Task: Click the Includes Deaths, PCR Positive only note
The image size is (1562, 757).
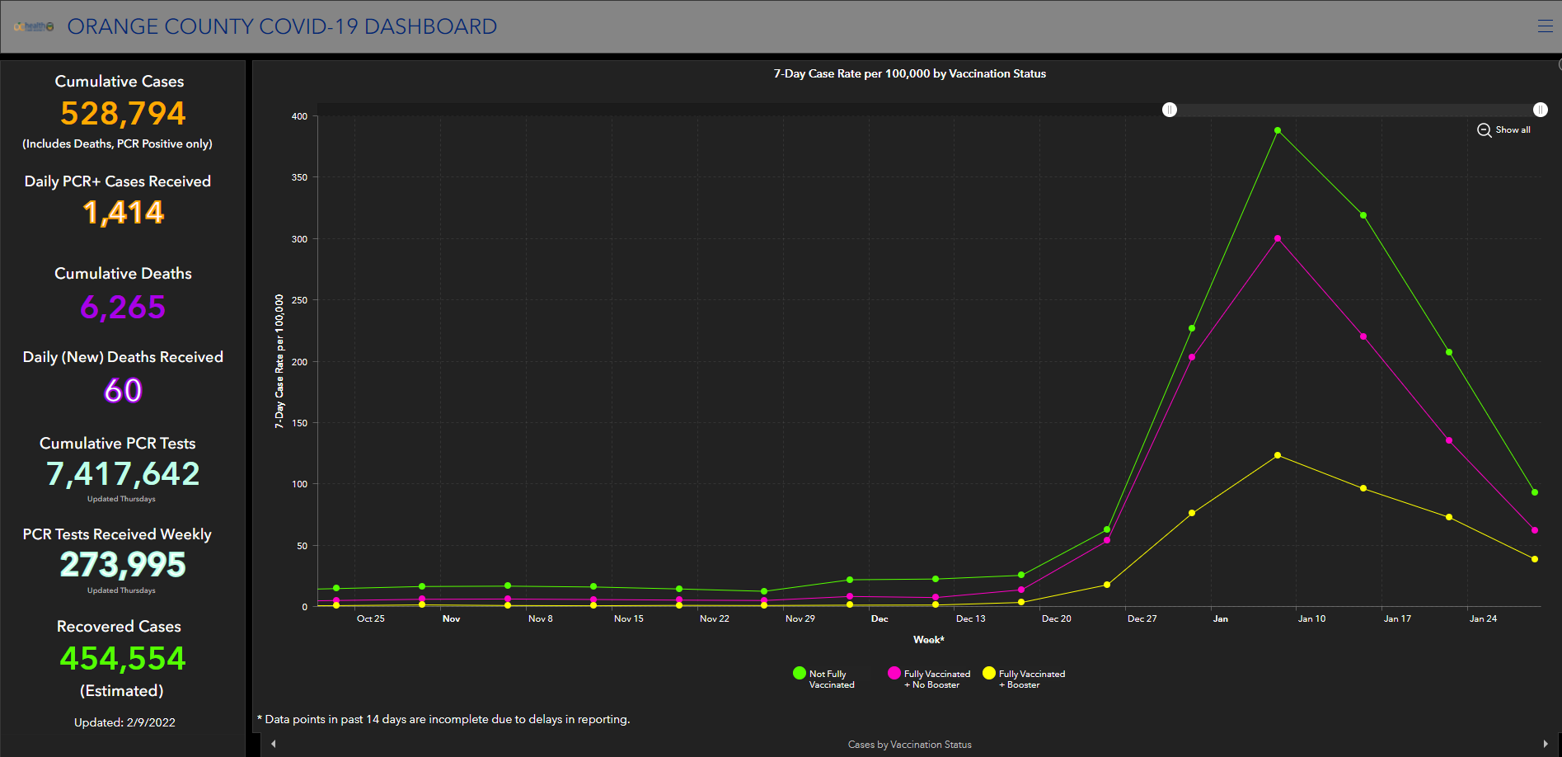Action: [118, 144]
